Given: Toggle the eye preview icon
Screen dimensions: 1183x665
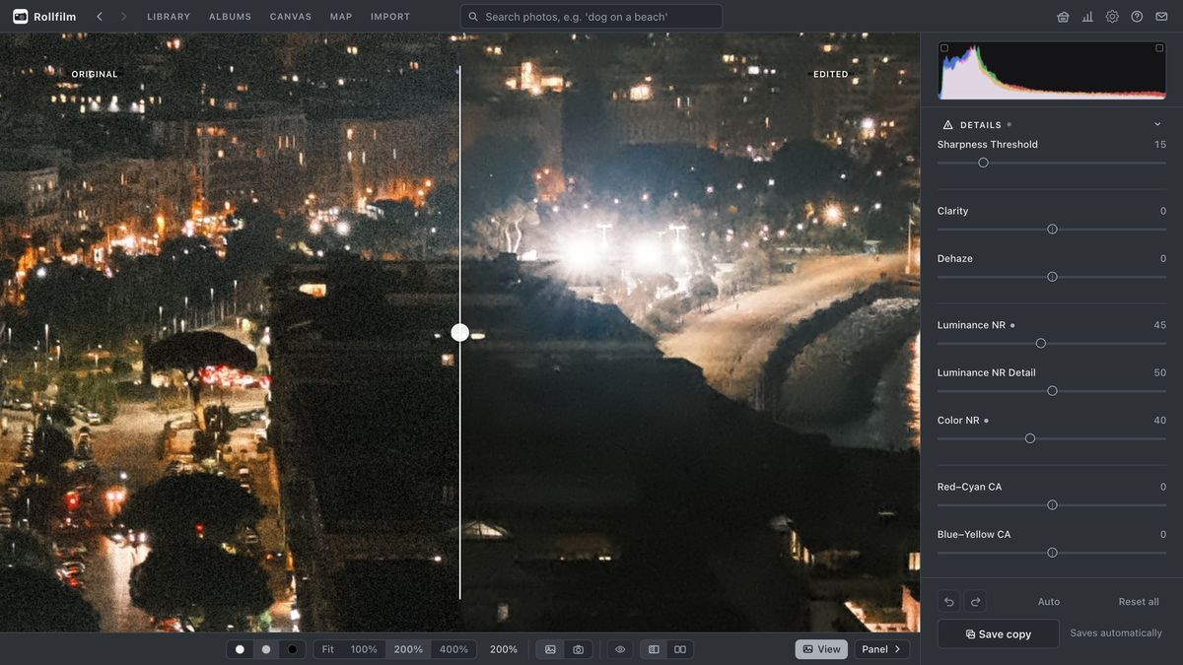Looking at the screenshot, I should (620, 649).
